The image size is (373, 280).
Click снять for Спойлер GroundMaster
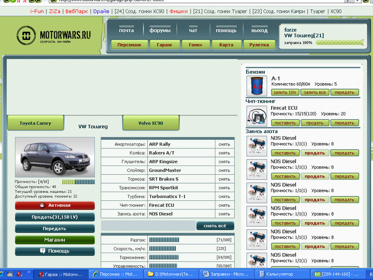click(224, 170)
